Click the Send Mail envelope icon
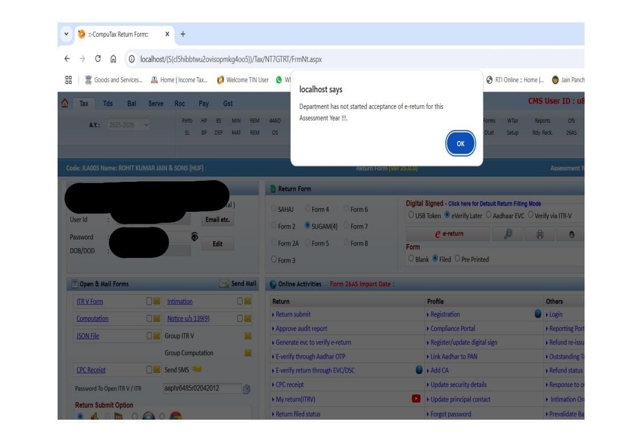The image size is (622, 445). (x=224, y=284)
